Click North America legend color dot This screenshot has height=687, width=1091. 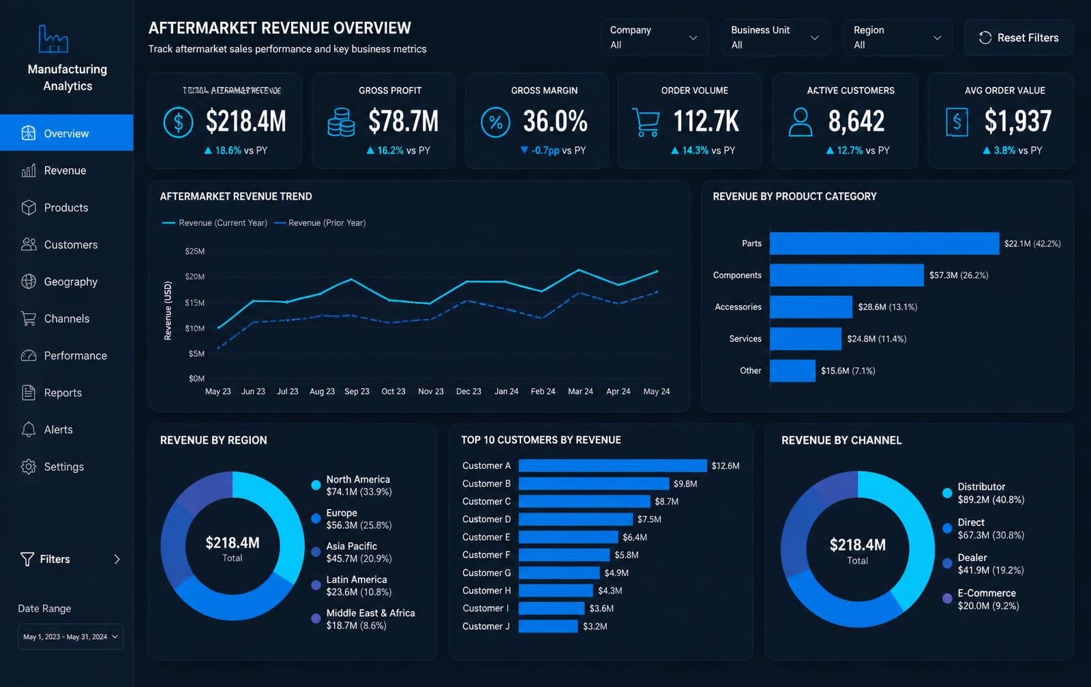point(316,485)
